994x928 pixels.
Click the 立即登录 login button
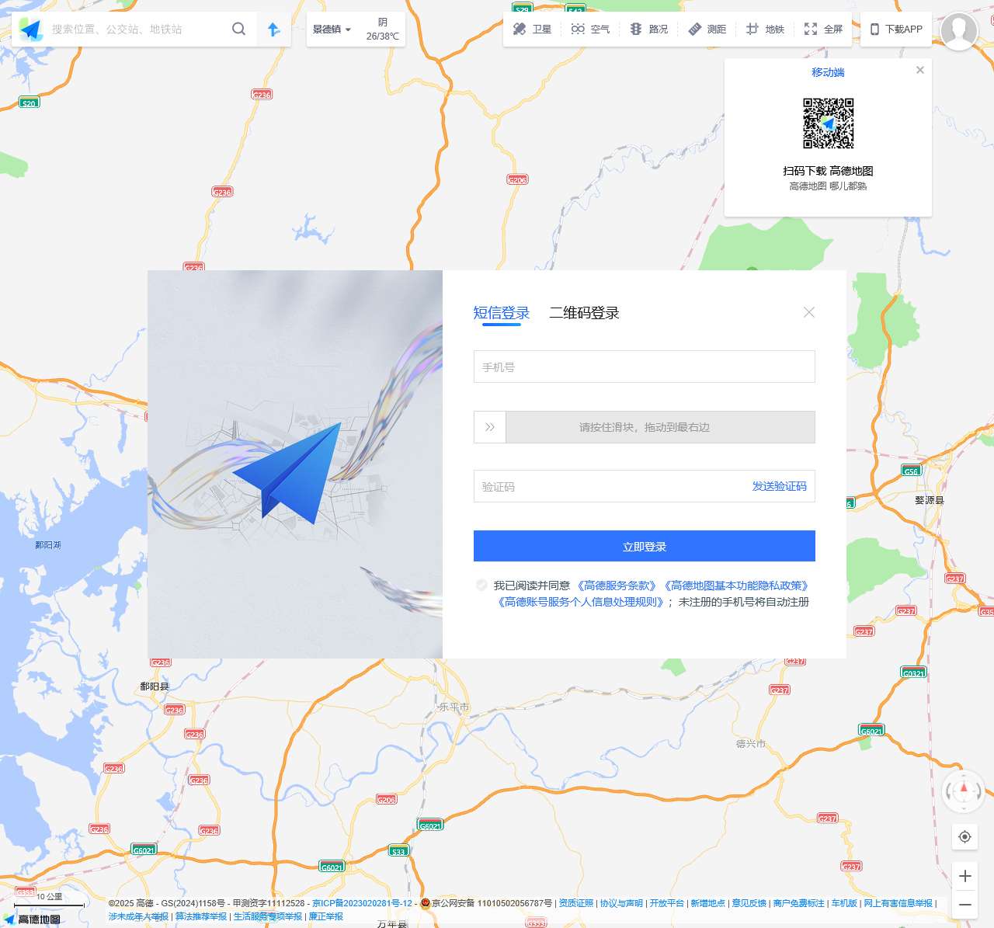tap(643, 546)
